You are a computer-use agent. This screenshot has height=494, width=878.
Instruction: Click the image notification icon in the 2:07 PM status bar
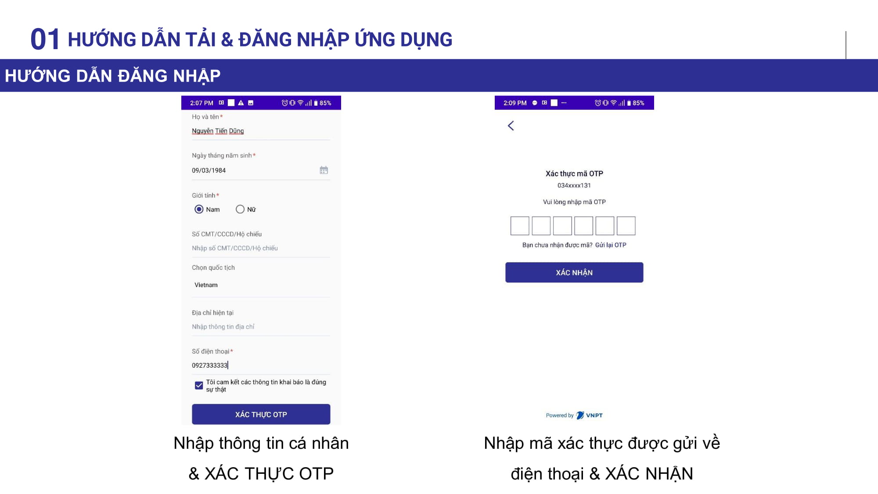pyautogui.click(x=251, y=103)
